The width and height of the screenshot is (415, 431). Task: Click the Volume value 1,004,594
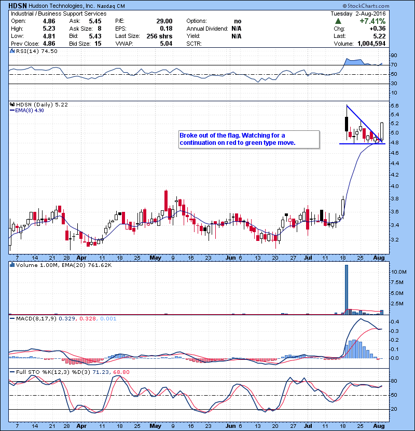[371, 44]
